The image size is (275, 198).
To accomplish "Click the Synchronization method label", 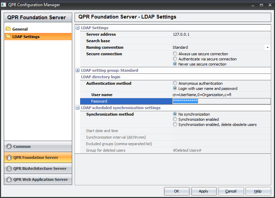I will [110, 114].
